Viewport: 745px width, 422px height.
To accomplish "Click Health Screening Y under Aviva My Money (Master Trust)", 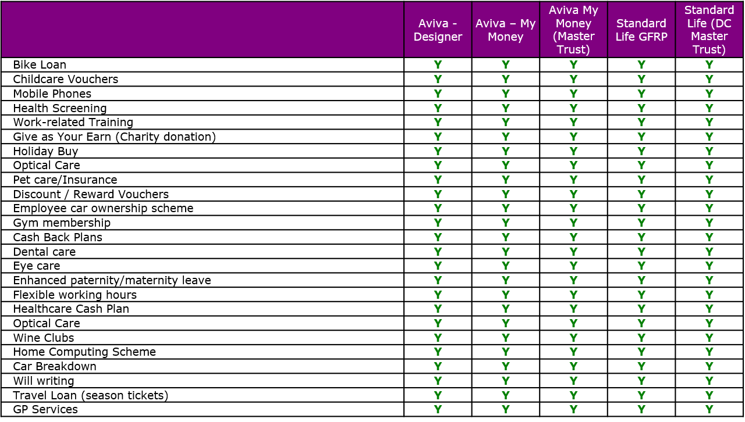I will (x=573, y=108).
